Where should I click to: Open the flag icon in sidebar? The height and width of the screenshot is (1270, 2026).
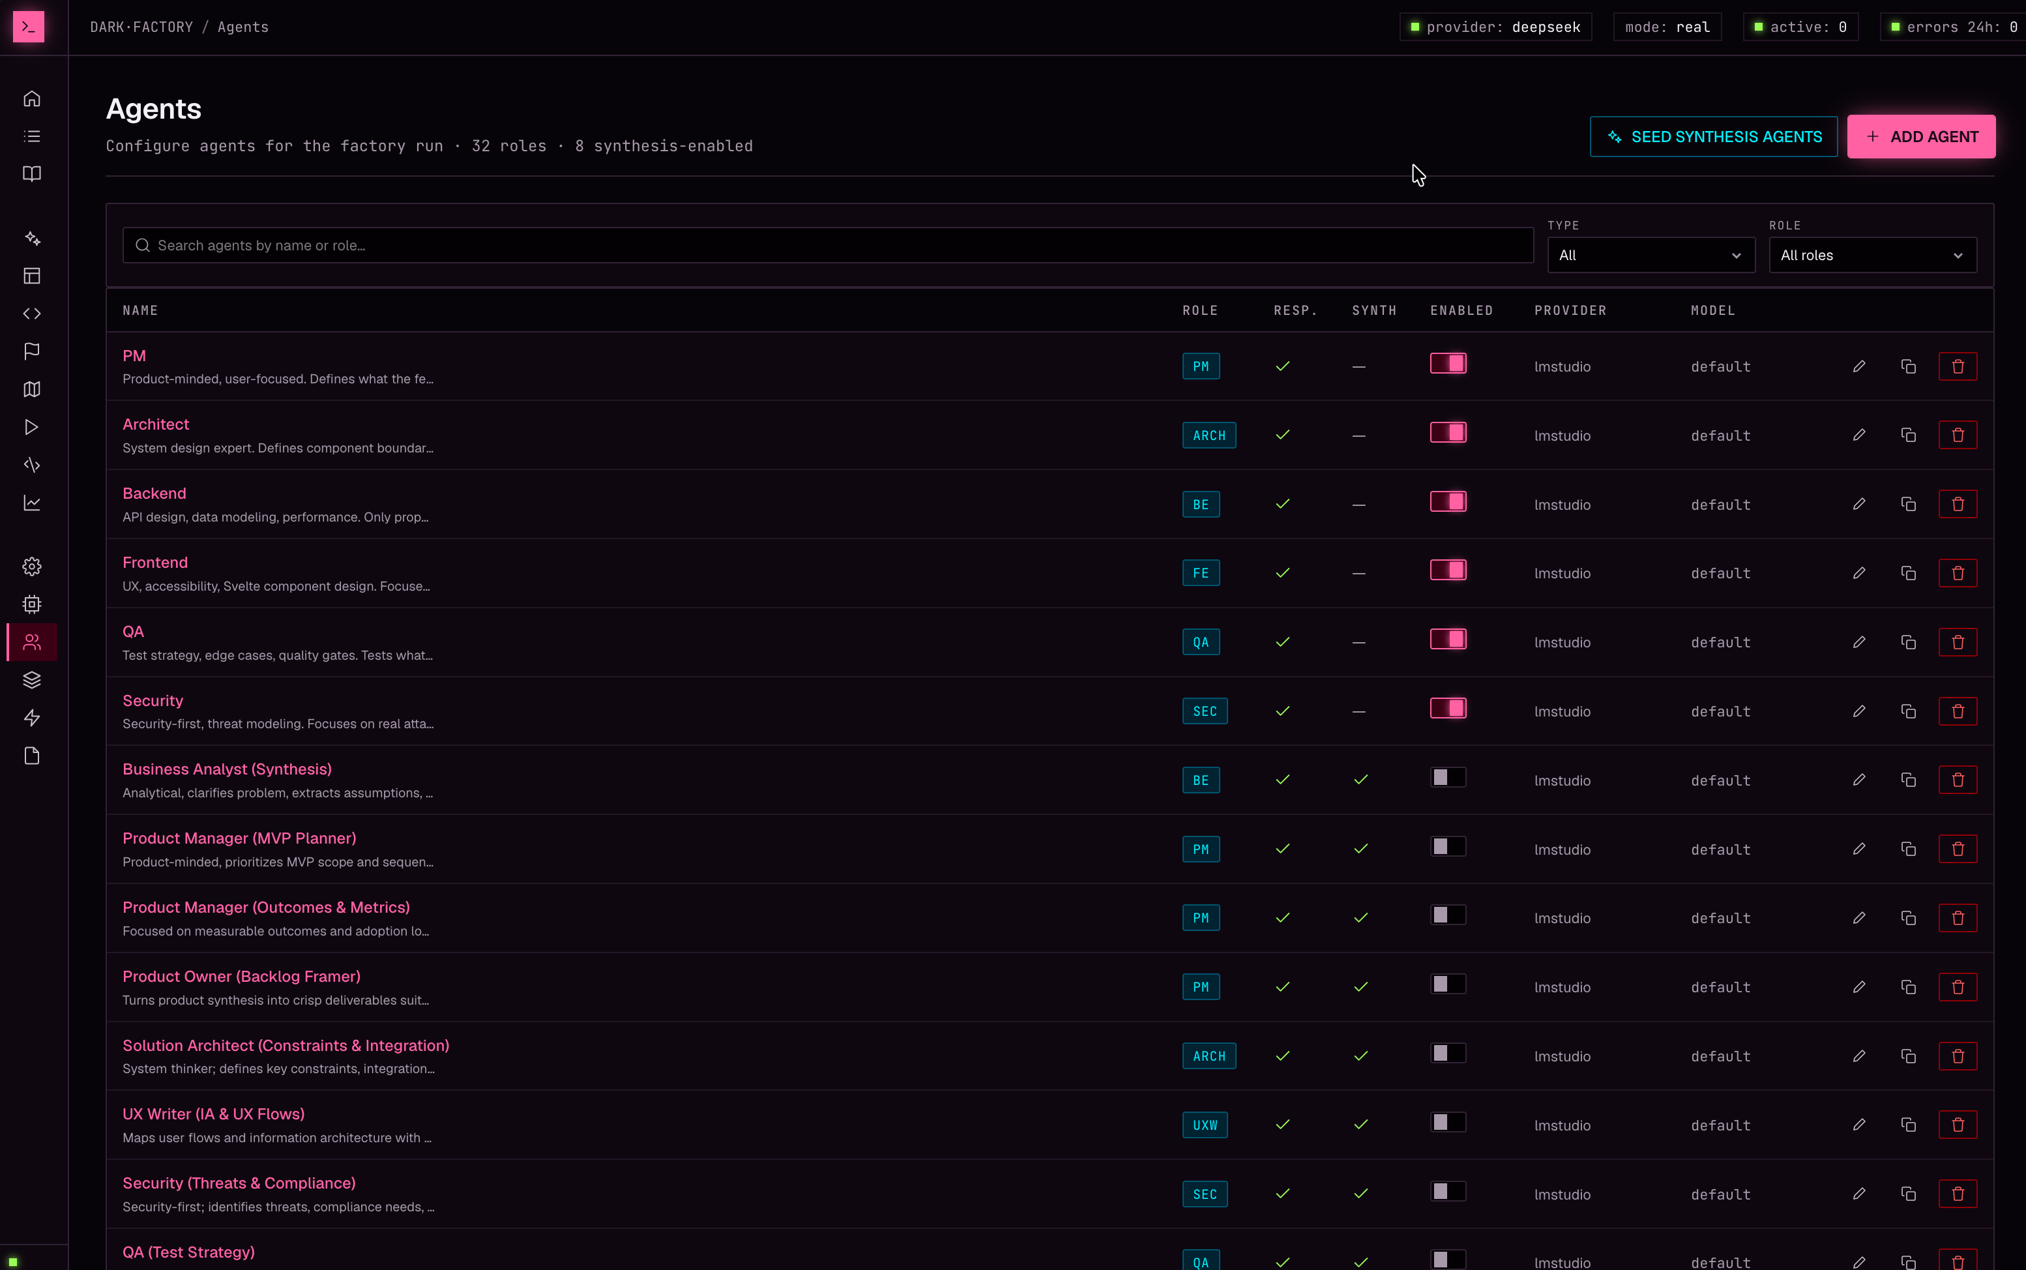point(32,351)
